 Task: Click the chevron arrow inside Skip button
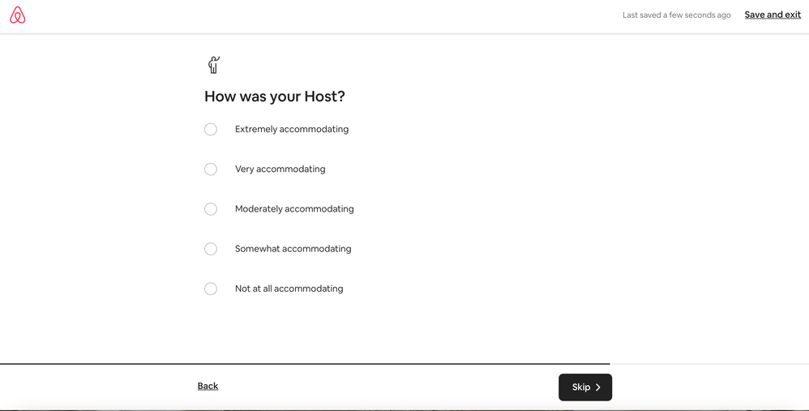598,387
